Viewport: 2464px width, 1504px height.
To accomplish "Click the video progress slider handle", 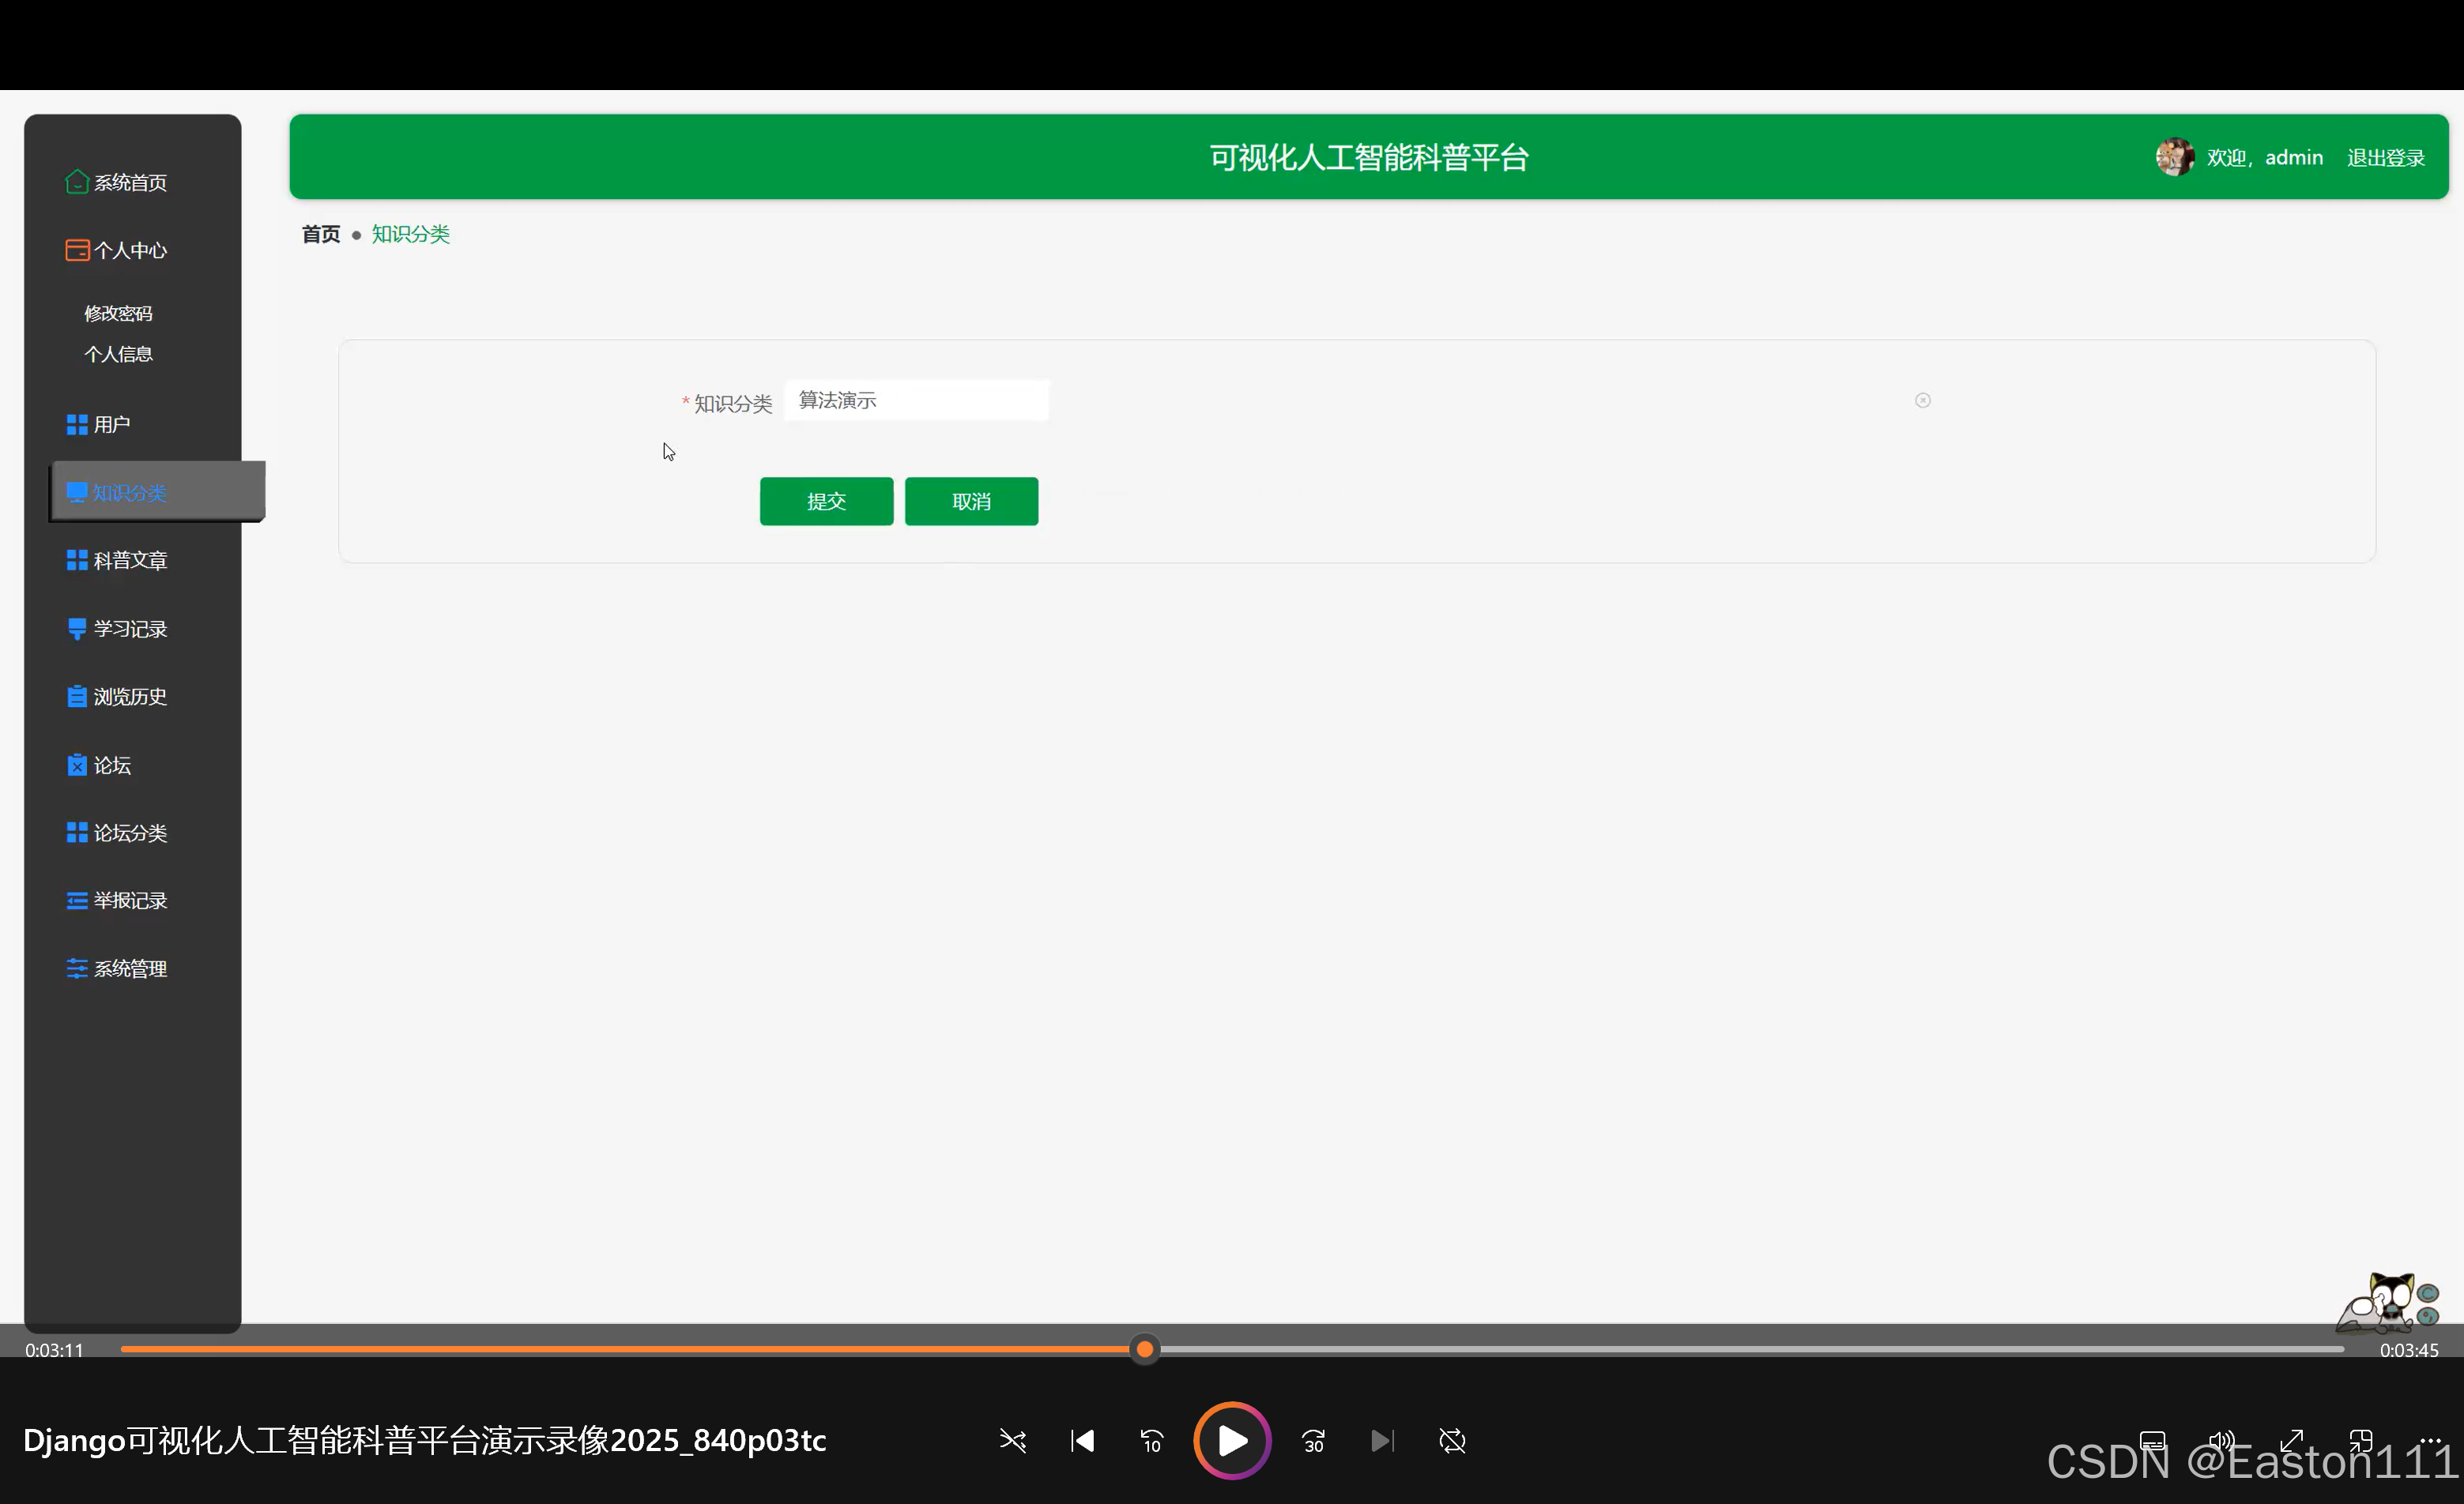I will [1145, 1349].
